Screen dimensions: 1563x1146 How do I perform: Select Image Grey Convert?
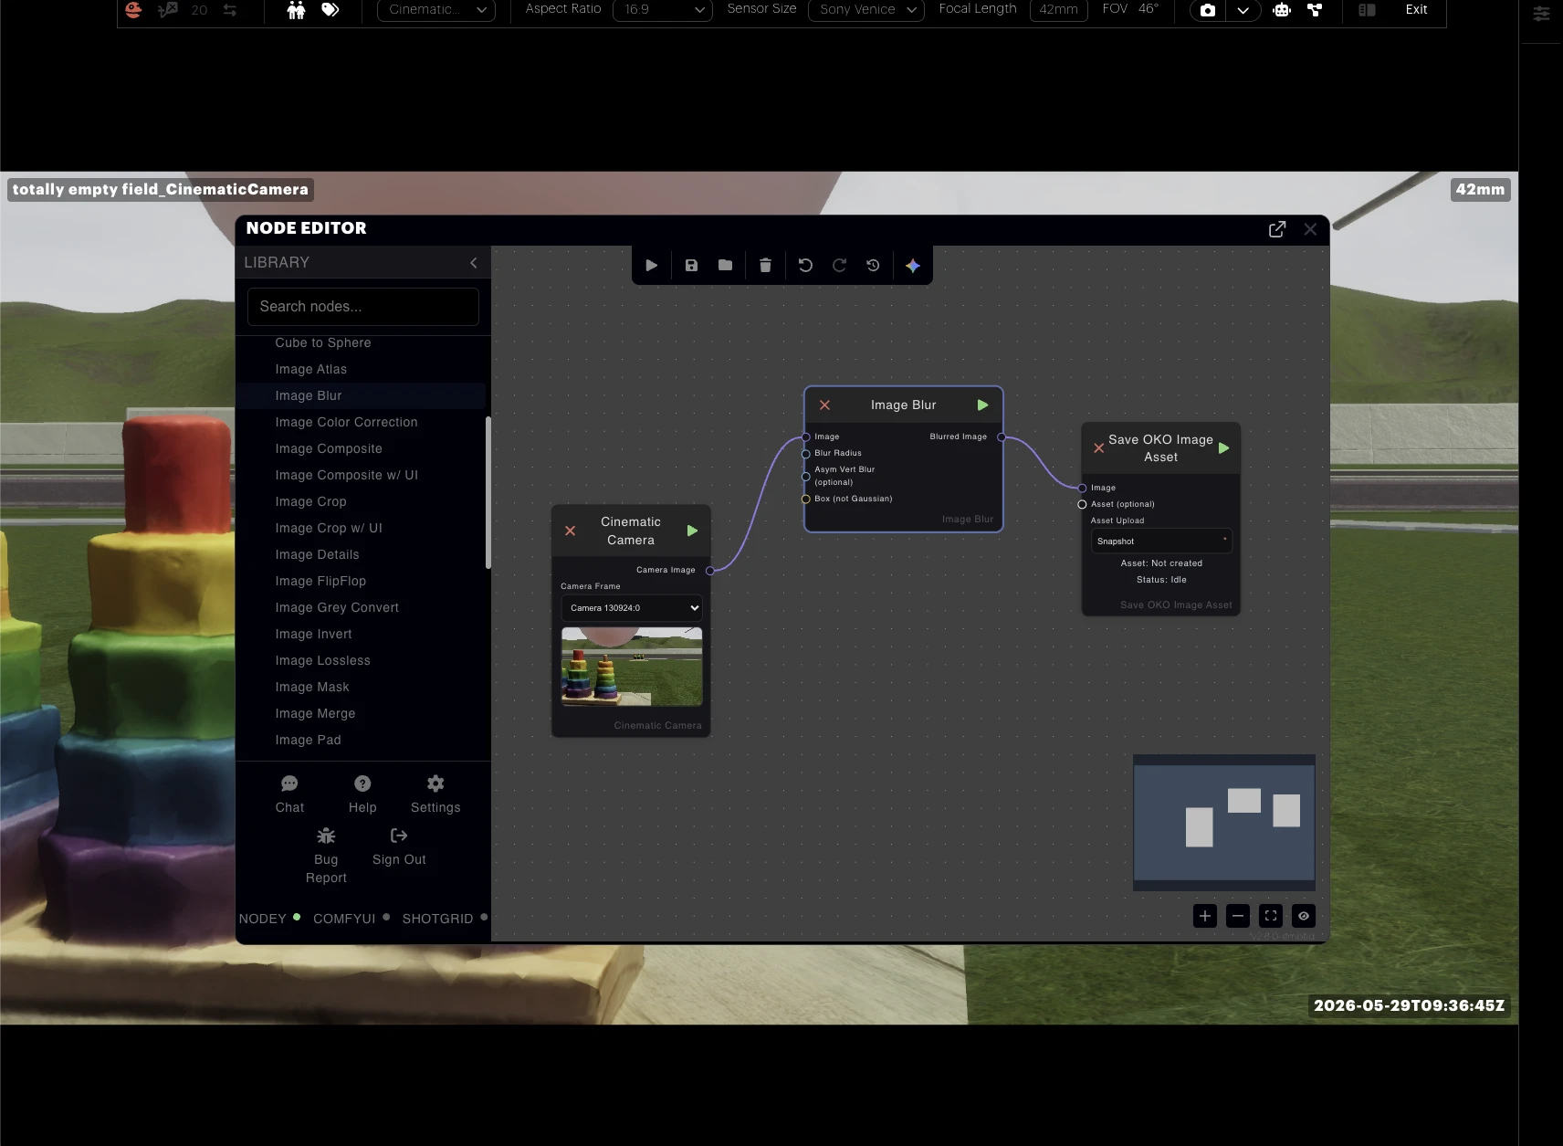(337, 608)
